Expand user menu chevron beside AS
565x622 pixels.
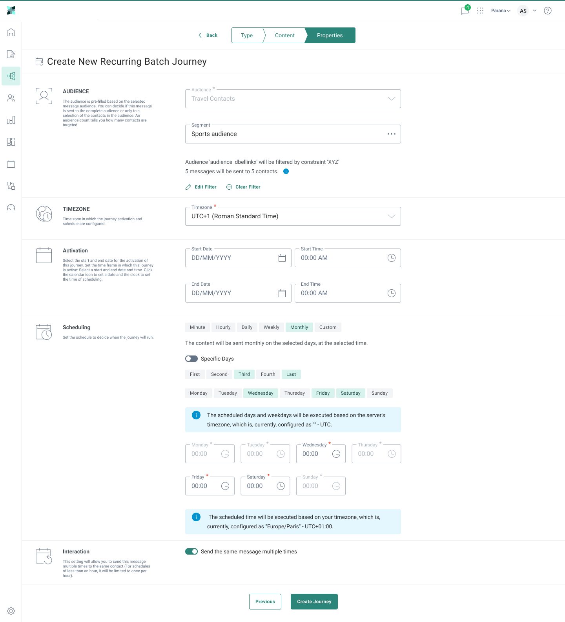[x=534, y=11]
